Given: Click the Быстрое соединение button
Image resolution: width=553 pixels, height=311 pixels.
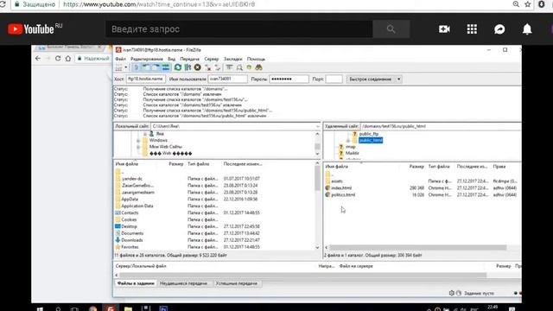Looking at the screenshot, I should click(371, 79).
